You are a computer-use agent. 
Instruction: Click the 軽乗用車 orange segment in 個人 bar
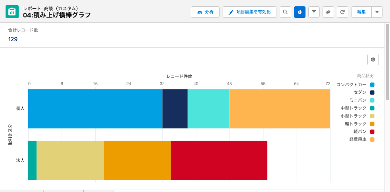(x=280, y=108)
